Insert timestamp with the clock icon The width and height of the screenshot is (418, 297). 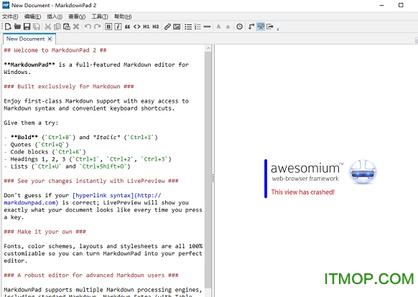[x=240, y=27]
